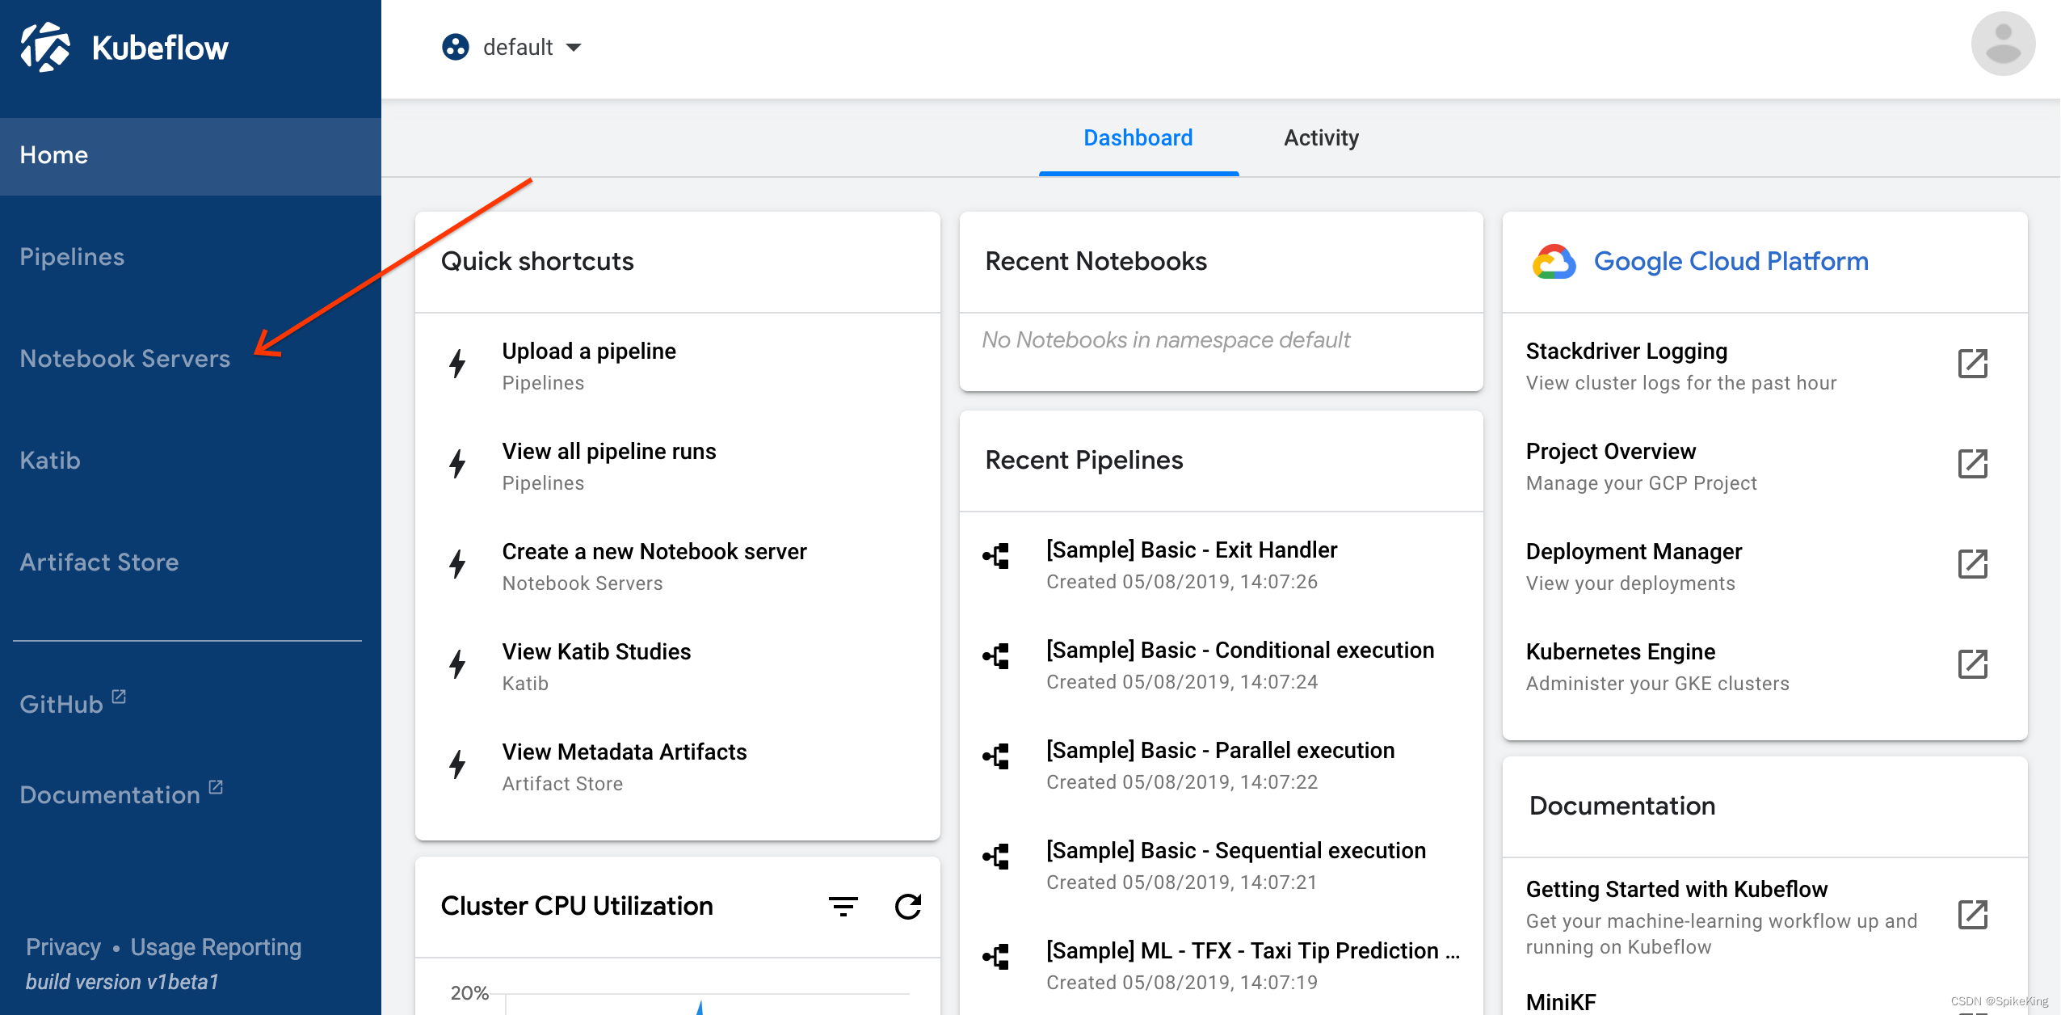This screenshot has height=1015, width=2061.
Task: Open Getting Started with Kubeflow external icon
Action: point(1972,915)
